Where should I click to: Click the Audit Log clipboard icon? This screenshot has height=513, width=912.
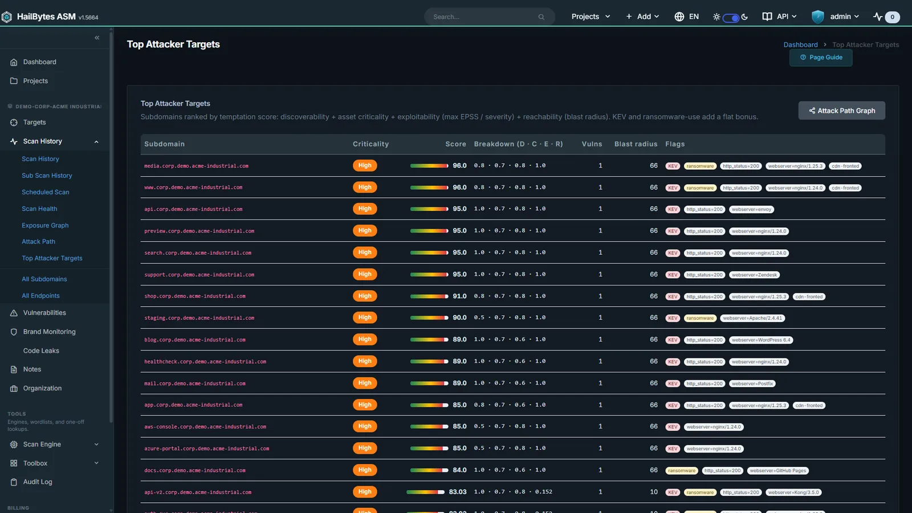tap(14, 482)
